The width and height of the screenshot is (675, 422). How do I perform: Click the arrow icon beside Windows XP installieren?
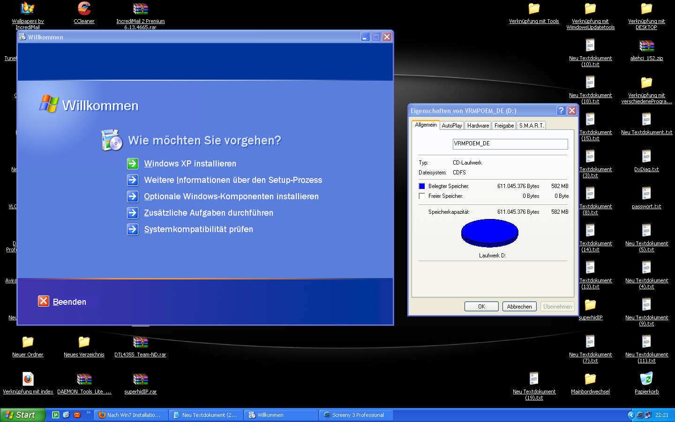[133, 164]
